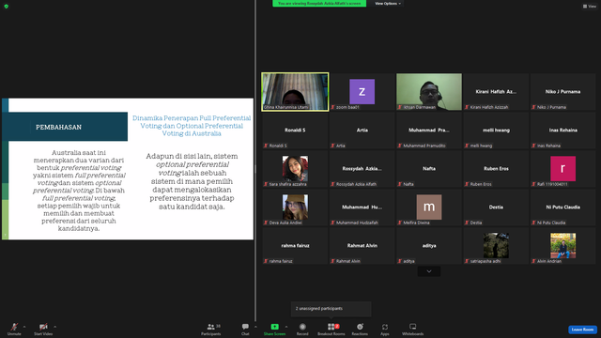Select Nafta participant tile
Image resolution: width=601 pixels, height=338 pixels.
[429, 169]
